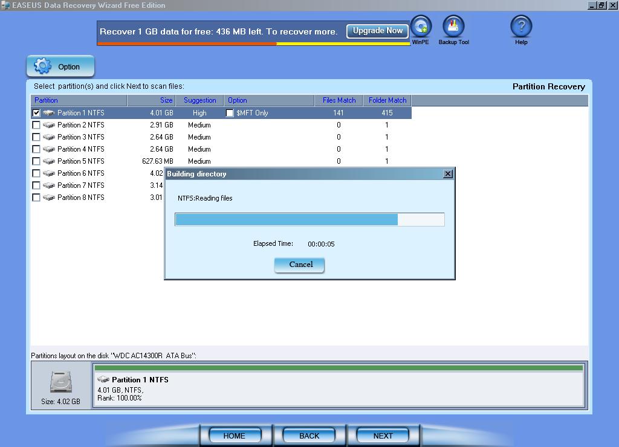Click the Upgrade Now button
Screen dimensions: 619x447
pos(377,31)
